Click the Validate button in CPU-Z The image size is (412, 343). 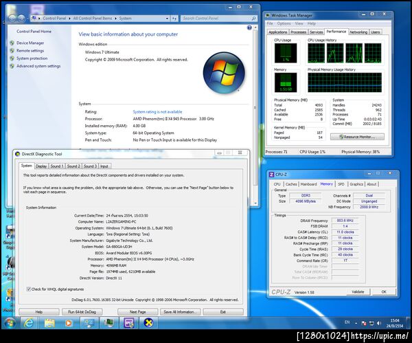coord(358,292)
